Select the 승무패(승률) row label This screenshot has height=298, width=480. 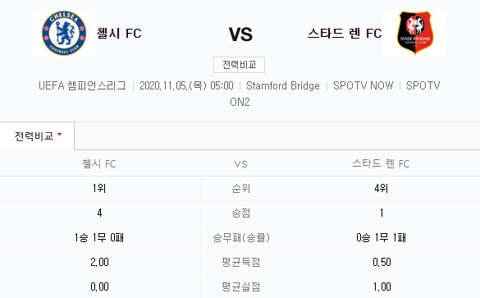[x=241, y=237]
